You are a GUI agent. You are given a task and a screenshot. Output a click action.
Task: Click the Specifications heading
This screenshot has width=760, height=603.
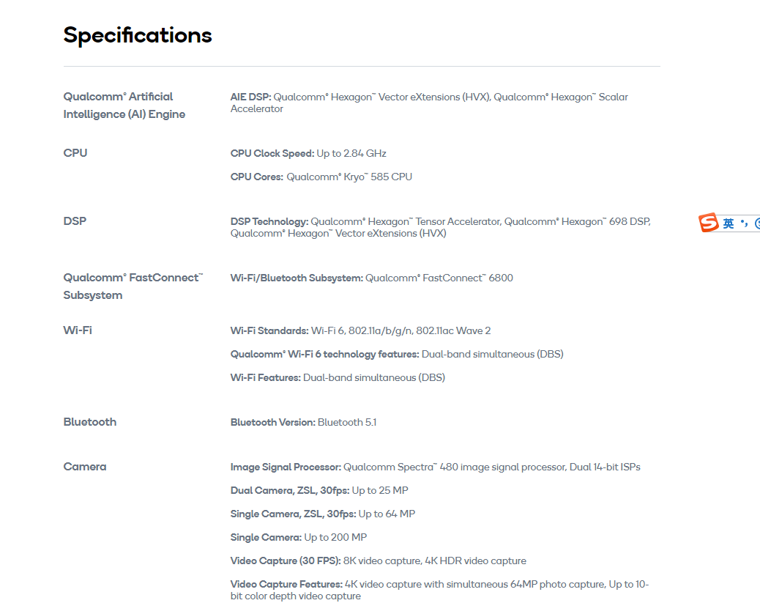138,35
